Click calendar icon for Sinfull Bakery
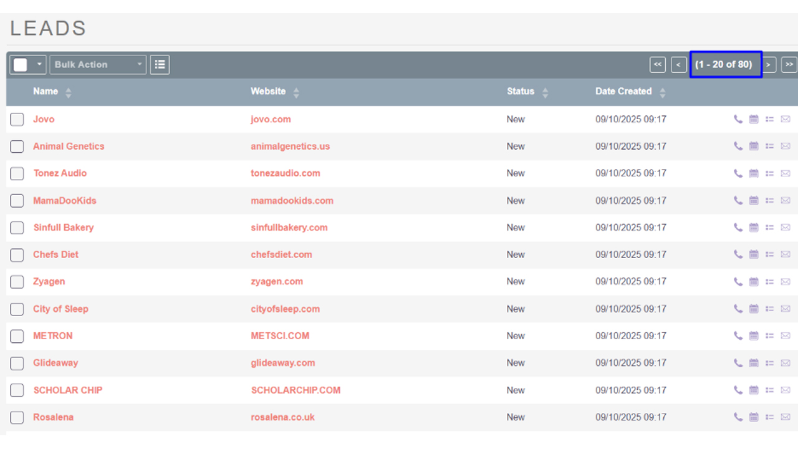Viewport: 798px width, 449px height. [x=754, y=227]
